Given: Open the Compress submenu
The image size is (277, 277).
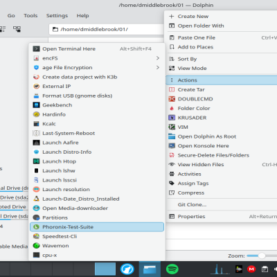Looking at the screenshot, I should pos(222,193).
